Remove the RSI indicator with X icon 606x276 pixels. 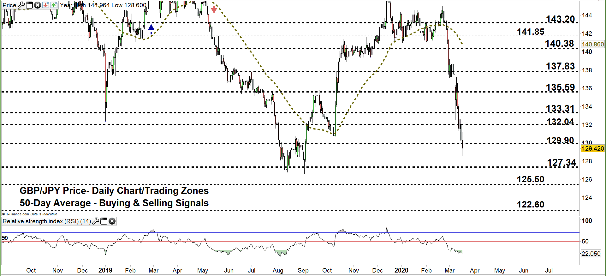(112, 221)
